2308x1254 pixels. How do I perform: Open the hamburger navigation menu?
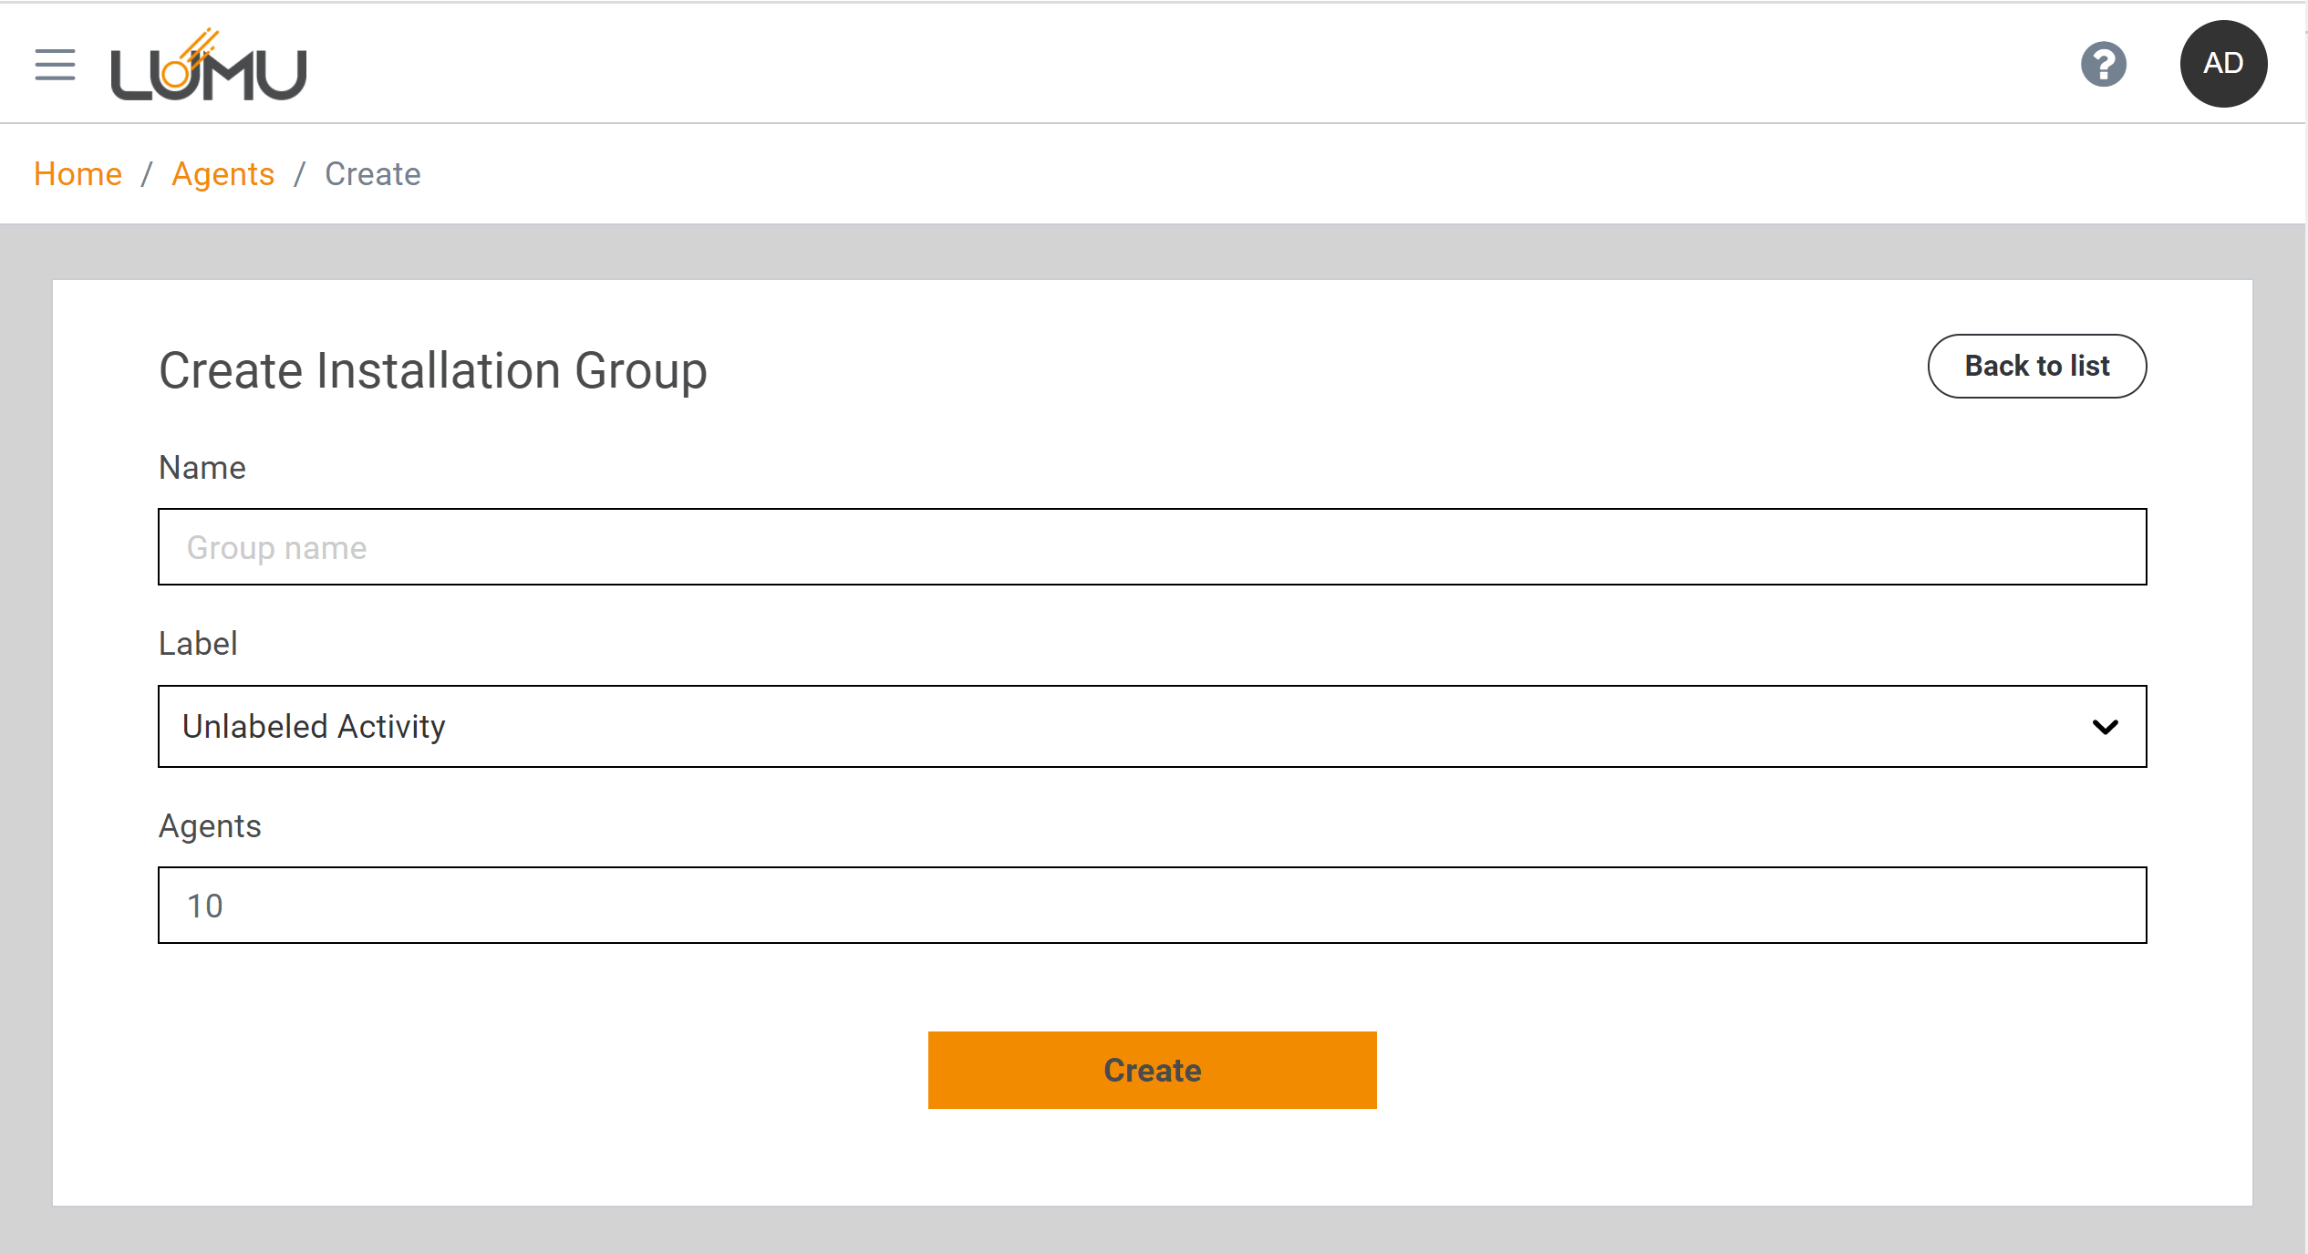point(55,65)
